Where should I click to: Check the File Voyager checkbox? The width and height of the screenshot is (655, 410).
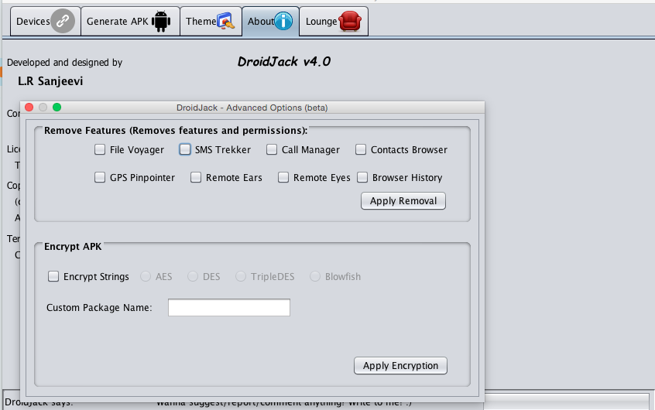click(100, 149)
